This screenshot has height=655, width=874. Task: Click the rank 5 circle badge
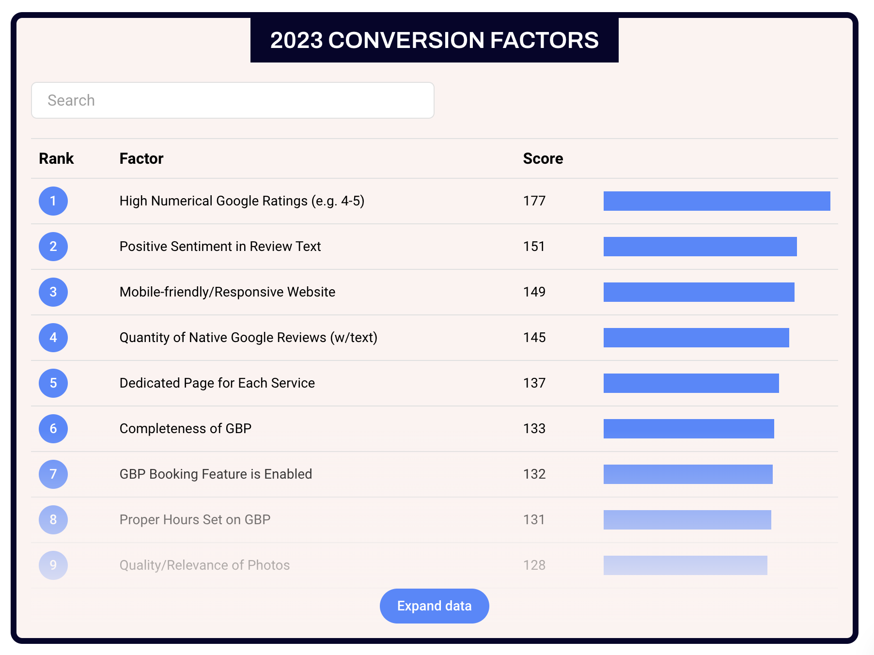click(x=53, y=383)
